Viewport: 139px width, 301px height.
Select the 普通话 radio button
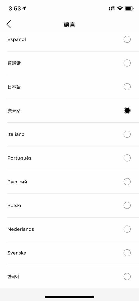127,63
